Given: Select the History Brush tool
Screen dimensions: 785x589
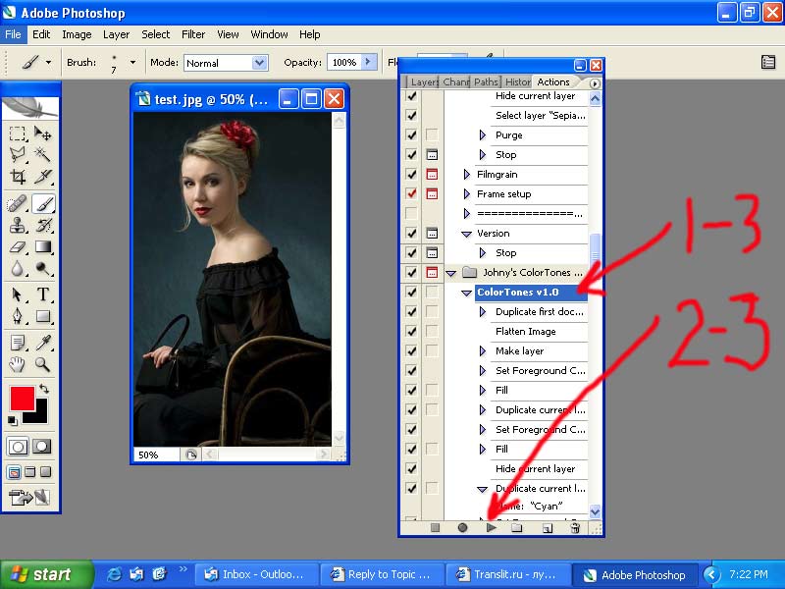Looking at the screenshot, I should coord(42,226).
